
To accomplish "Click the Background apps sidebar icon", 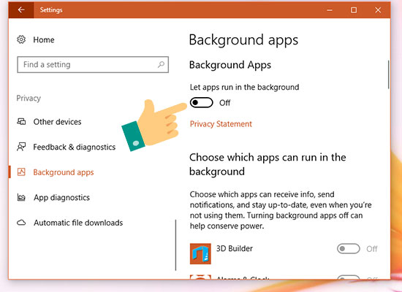I will [x=21, y=172].
